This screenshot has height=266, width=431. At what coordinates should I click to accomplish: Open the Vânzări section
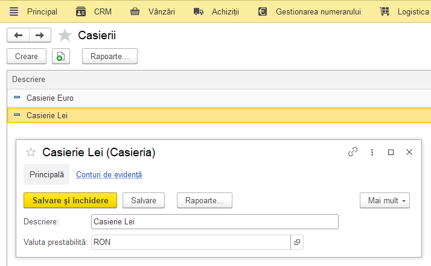(162, 11)
